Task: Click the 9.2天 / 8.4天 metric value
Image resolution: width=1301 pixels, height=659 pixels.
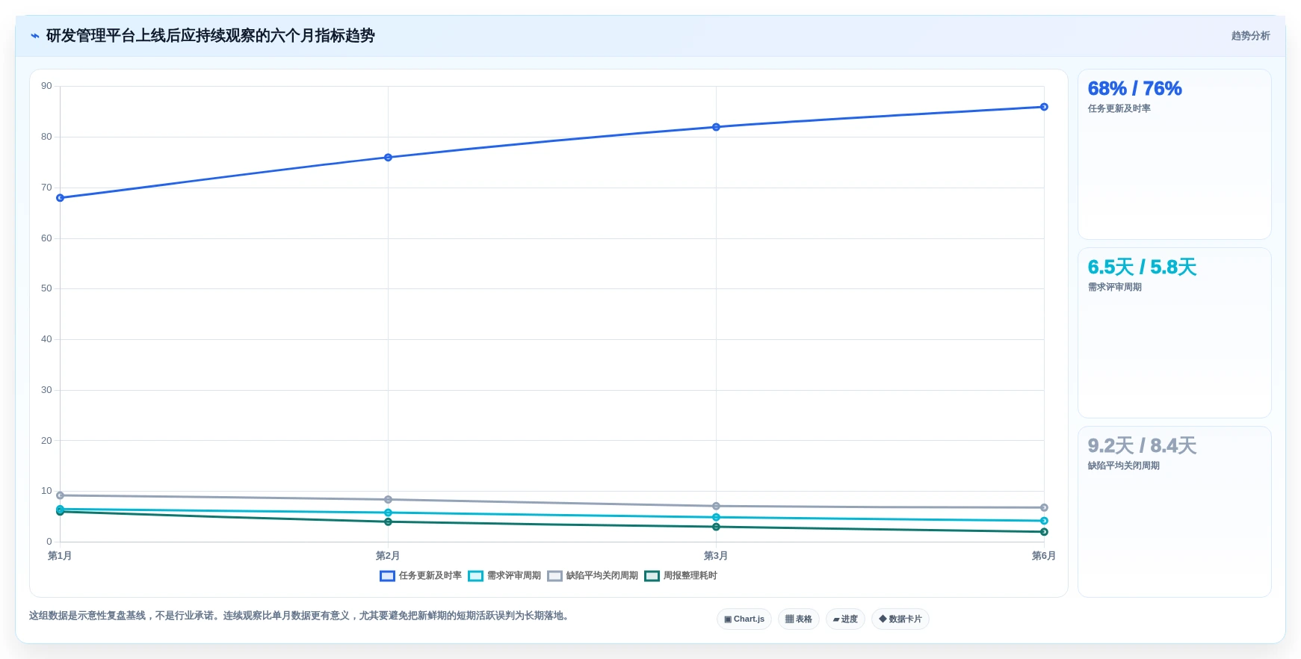Action: (x=1142, y=446)
